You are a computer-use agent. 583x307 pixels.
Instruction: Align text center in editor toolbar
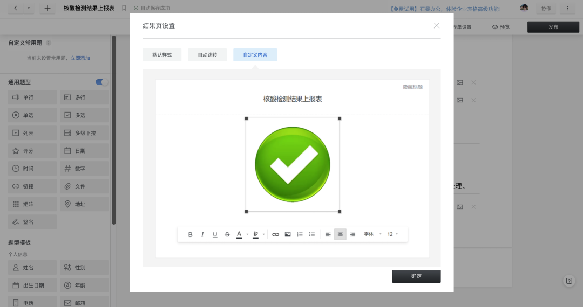pos(340,234)
